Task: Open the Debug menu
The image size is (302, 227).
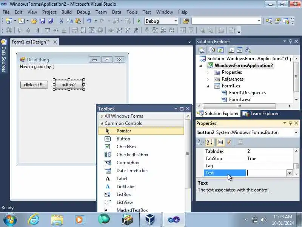Action: point(83,12)
